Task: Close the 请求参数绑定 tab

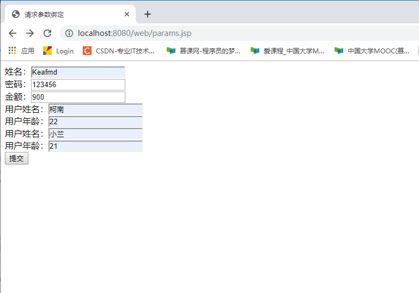Action: coord(127,14)
